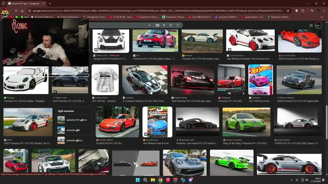Select related search 'porsche 911 gt2 rs'
The image size is (328, 184).
pyautogui.click(x=74, y=120)
